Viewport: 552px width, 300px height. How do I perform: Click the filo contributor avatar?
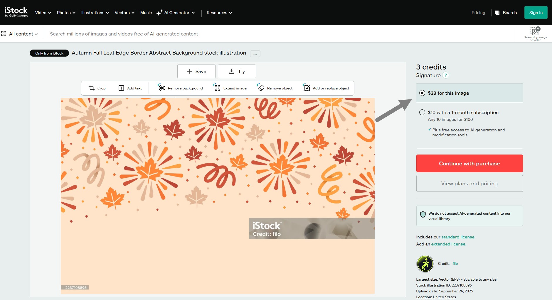pos(425,264)
